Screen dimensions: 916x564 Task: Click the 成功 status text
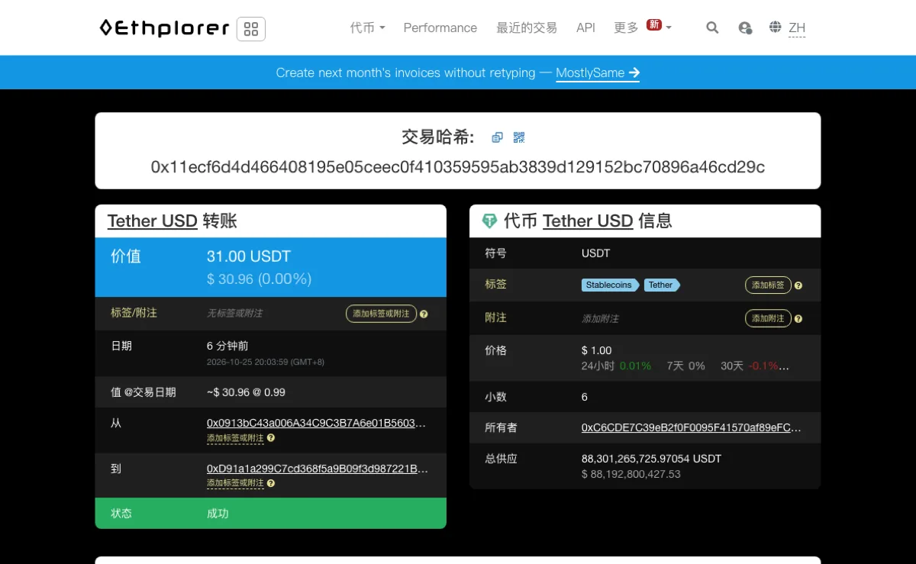218,514
